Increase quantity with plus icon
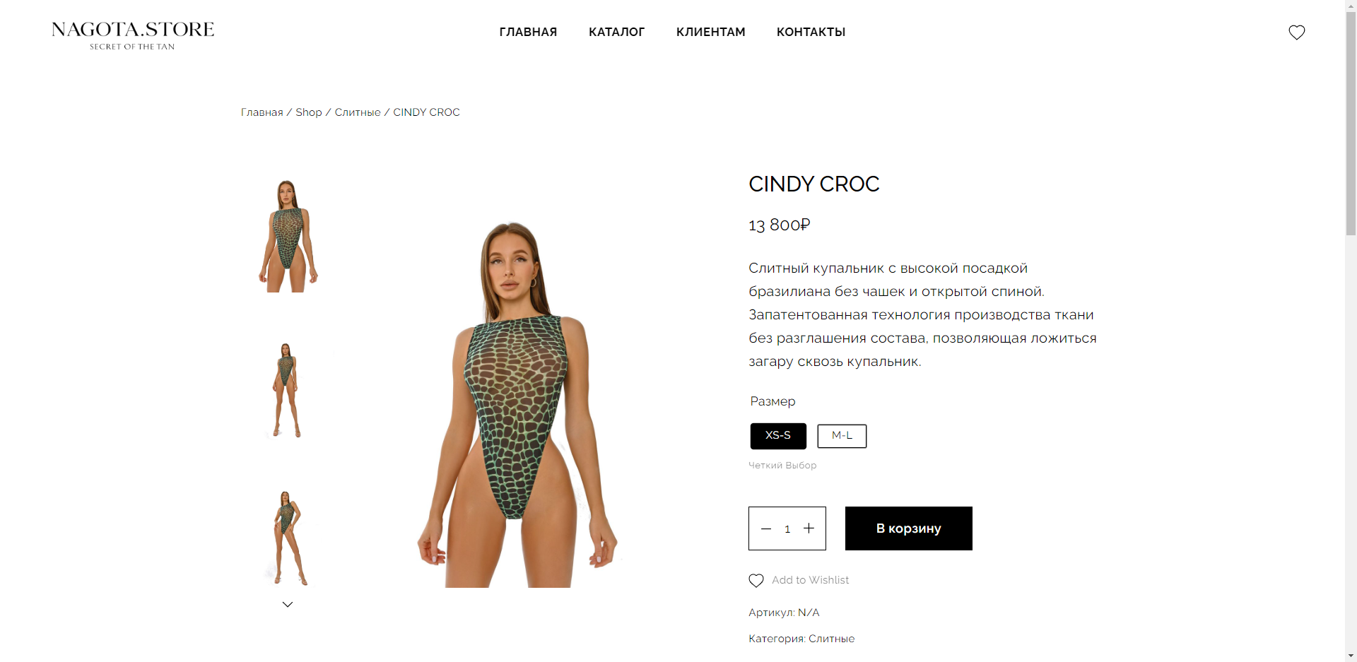The image size is (1357, 662). tap(809, 528)
